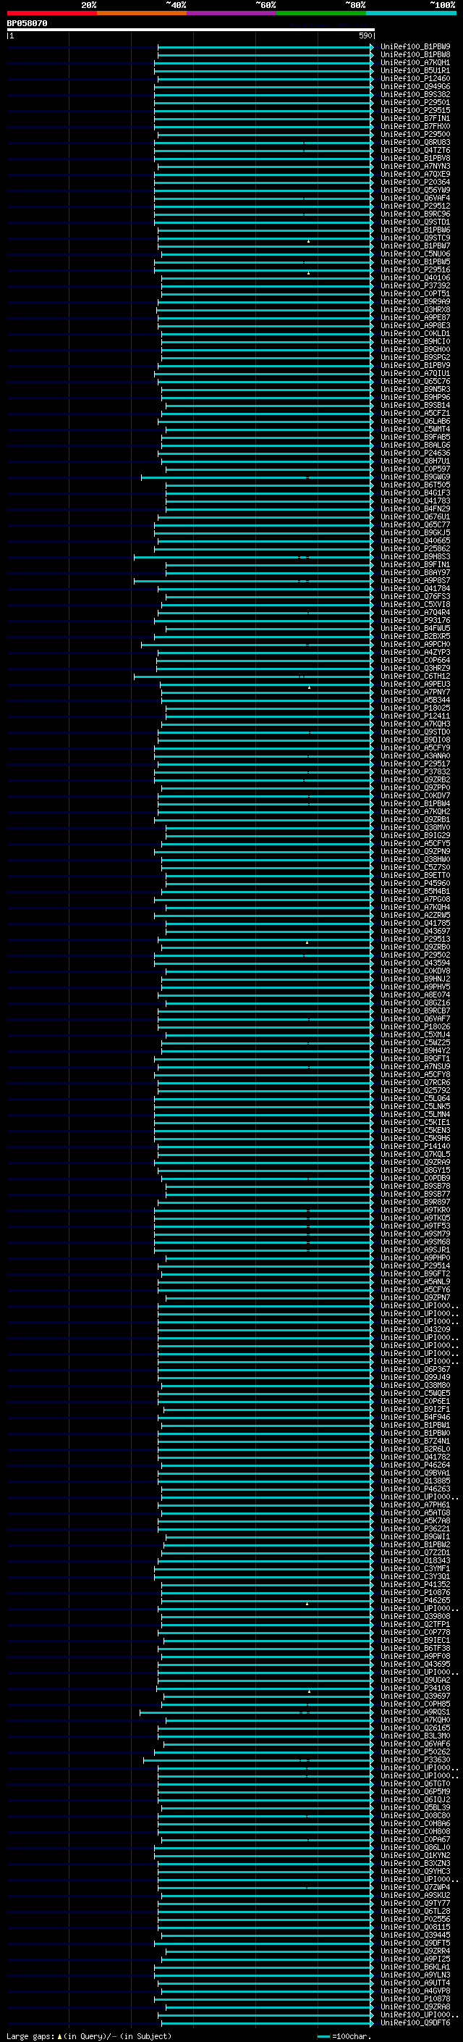The height and width of the screenshot is (2042, 463).
Task: Click the UniRef100_P02556 label
Action: tap(415, 1919)
